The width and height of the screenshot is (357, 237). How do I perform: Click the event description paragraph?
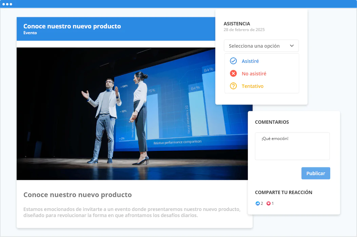coord(132,212)
